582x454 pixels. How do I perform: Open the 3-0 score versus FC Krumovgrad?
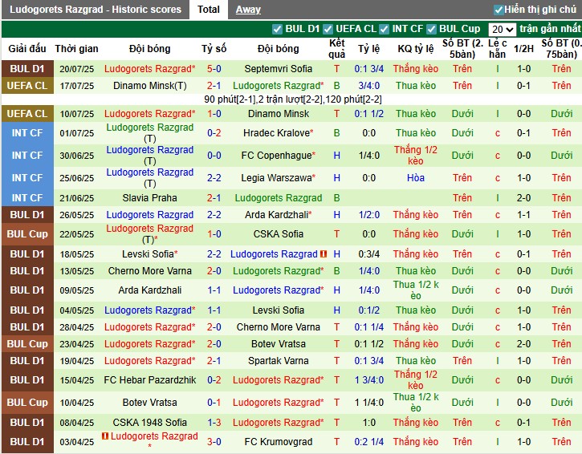click(214, 442)
